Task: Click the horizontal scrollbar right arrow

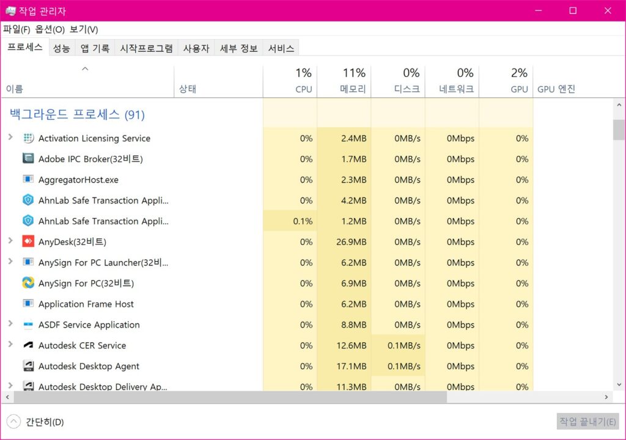Action: coord(606,397)
